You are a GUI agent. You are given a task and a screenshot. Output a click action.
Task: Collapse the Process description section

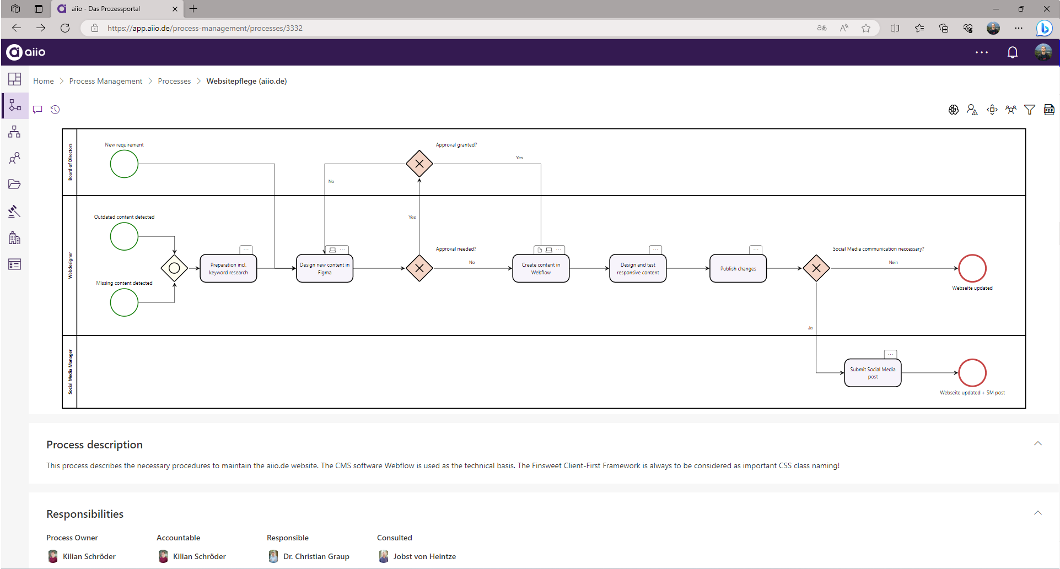(x=1038, y=443)
